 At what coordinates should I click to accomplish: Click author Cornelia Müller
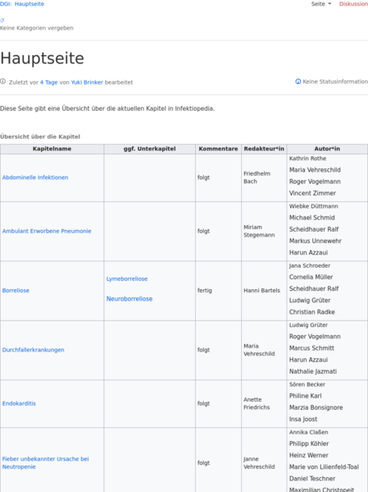click(311, 277)
